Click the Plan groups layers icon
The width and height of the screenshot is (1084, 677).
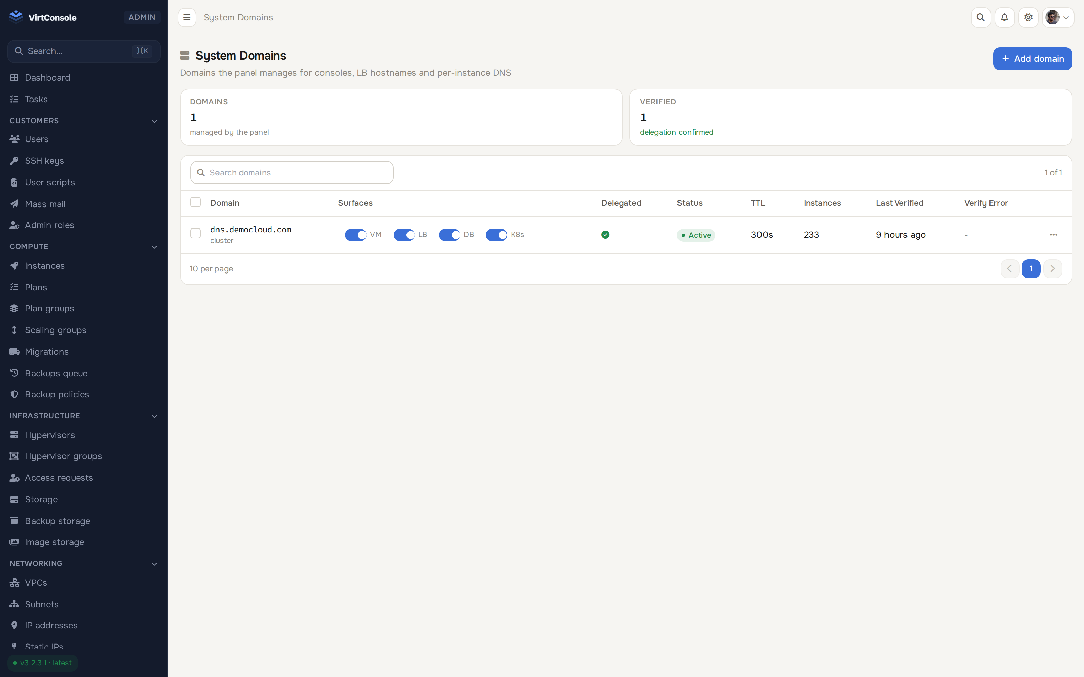coord(14,308)
